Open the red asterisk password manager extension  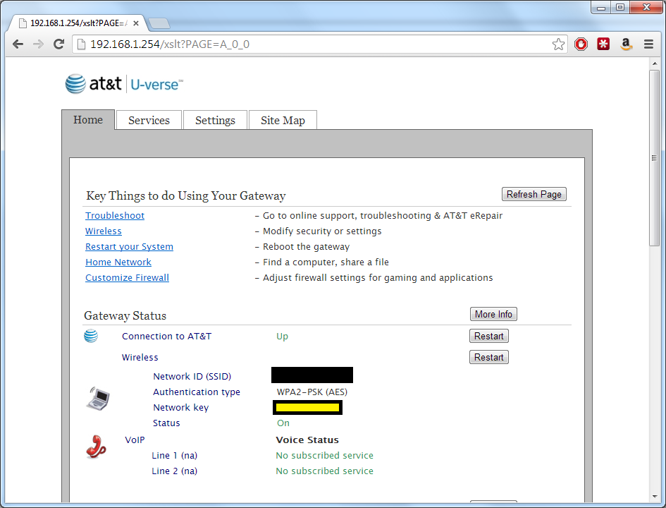(603, 44)
